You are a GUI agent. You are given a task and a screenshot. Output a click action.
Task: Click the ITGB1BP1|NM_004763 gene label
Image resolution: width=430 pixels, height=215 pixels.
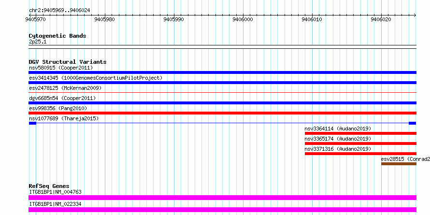[x=55, y=192]
